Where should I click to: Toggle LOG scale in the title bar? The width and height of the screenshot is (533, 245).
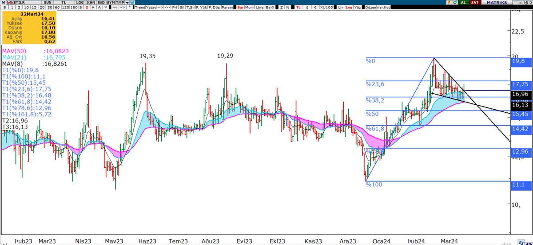point(80,3)
